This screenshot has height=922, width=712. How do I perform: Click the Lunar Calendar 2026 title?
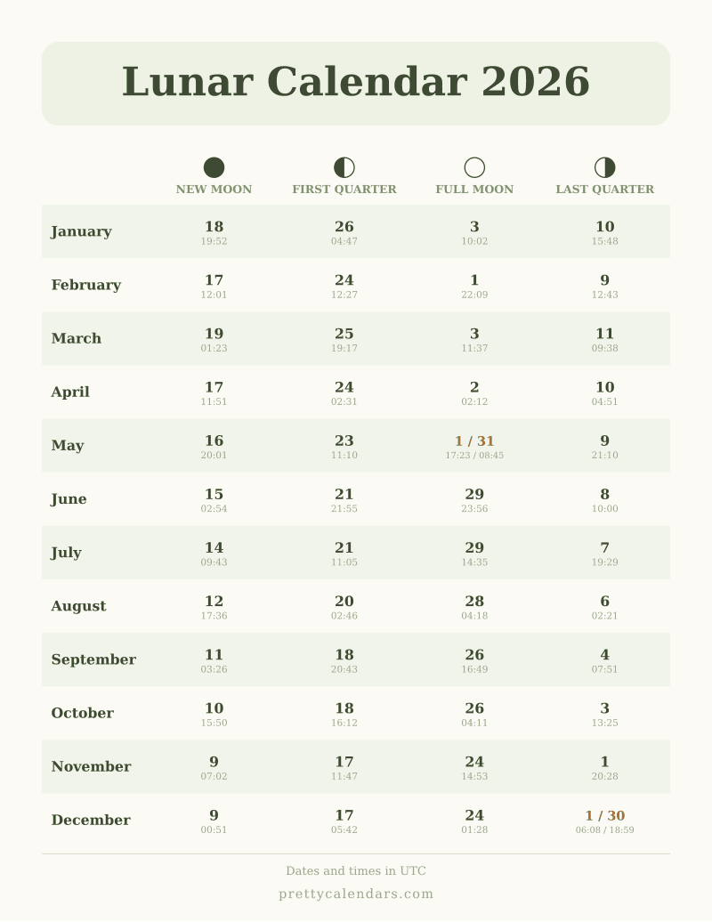tap(356, 82)
